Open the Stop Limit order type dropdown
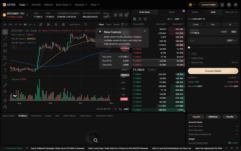Screen dimensions: 241x151 coord(231,12)
